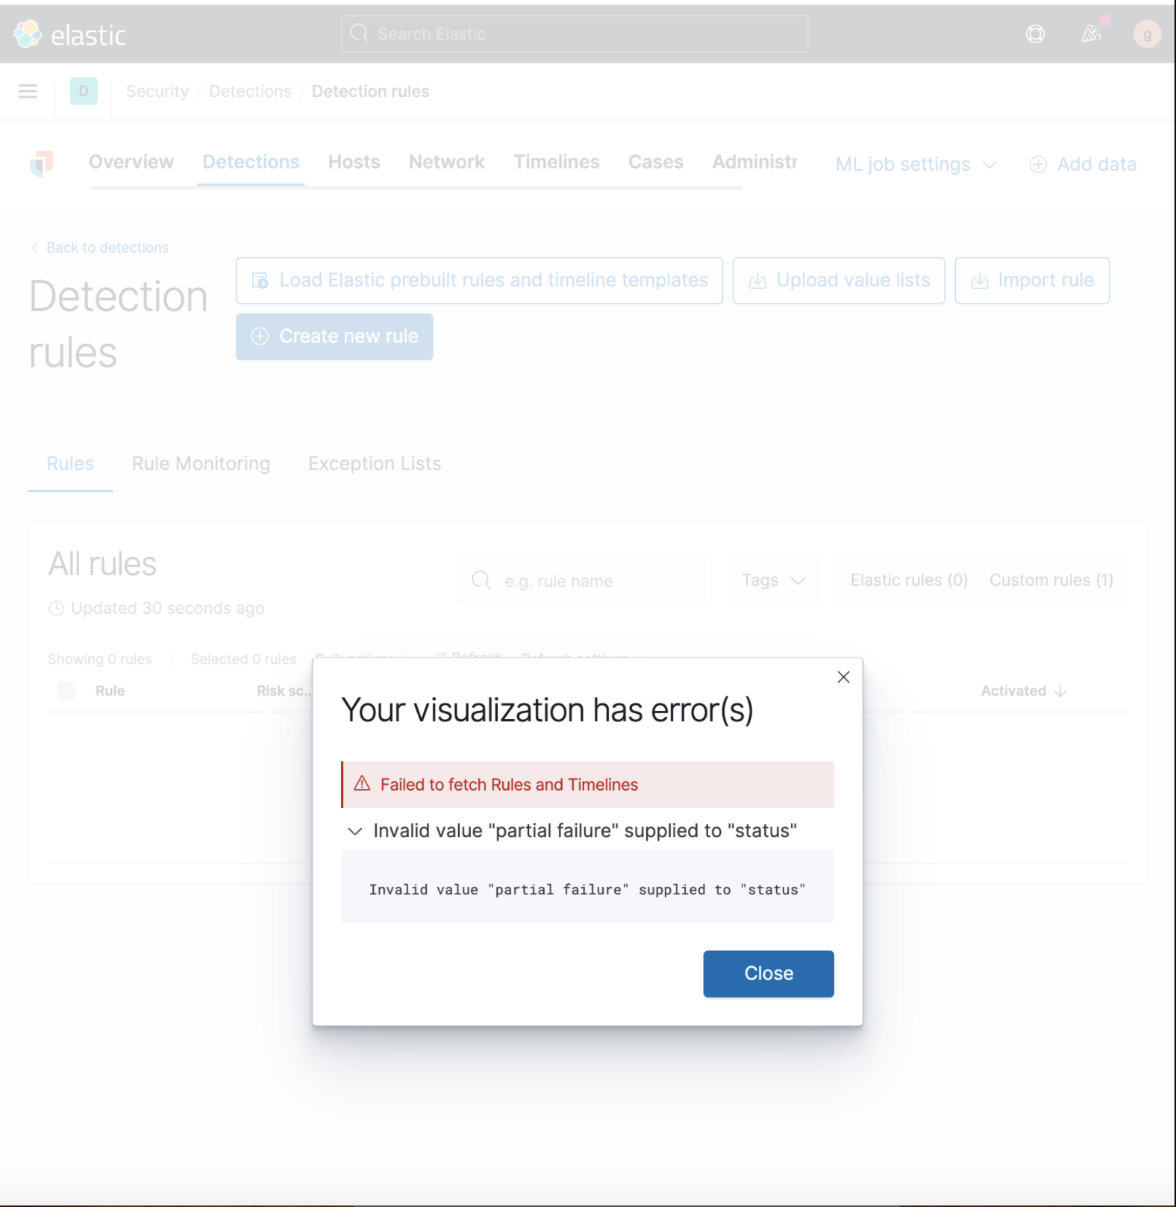Filter by Custom rules (1)
This screenshot has height=1207, width=1176.
click(1051, 580)
